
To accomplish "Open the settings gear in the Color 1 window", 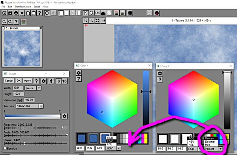I will coord(79,73).
